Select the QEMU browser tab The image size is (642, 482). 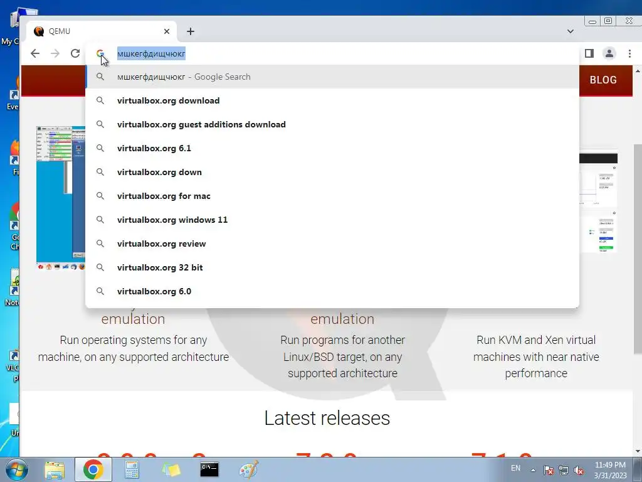[101, 31]
